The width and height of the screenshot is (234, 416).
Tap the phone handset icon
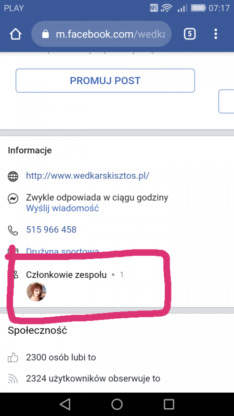[13, 230]
